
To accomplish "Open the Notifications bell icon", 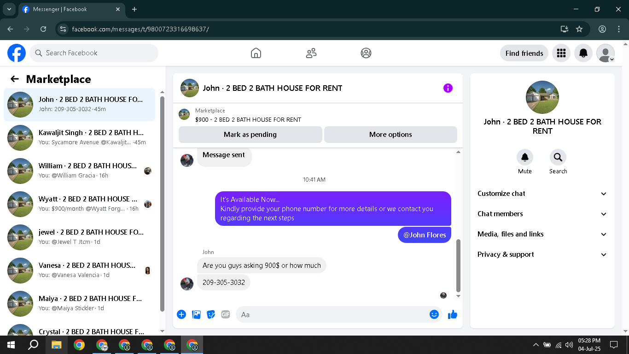I will point(583,53).
